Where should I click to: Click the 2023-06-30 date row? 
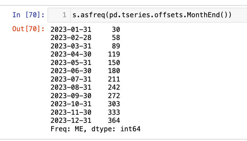point(71,71)
